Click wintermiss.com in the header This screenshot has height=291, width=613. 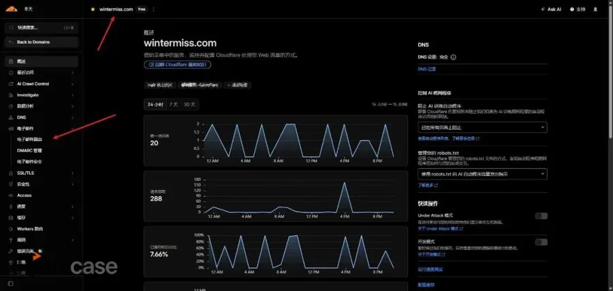point(116,9)
